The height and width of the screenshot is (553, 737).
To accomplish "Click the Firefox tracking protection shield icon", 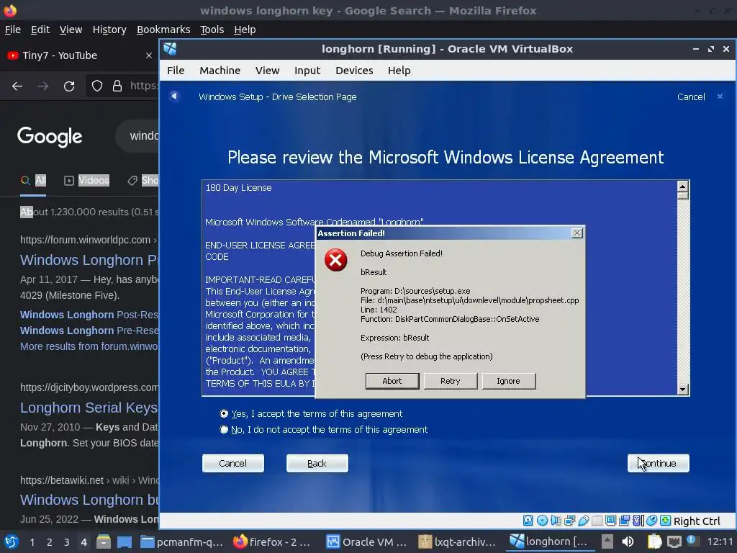I will pyautogui.click(x=97, y=86).
